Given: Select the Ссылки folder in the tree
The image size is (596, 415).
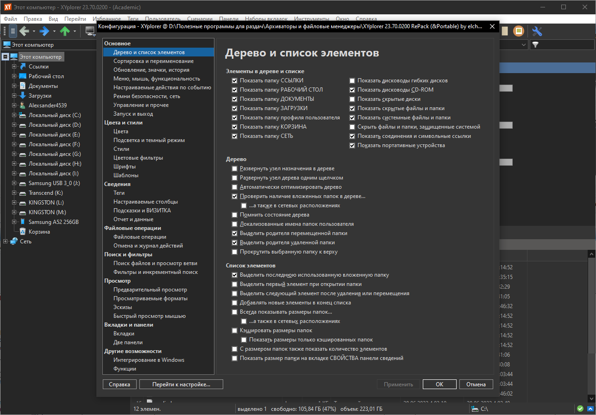Looking at the screenshot, I should (38, 67).
